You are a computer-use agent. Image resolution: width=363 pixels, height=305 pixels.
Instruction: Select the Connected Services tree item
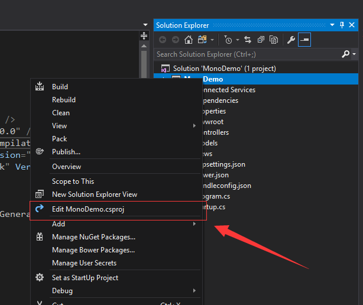click(229, 90)
